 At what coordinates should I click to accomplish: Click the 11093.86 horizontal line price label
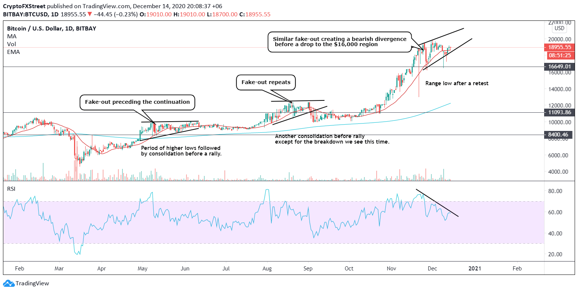pos(560,112)
